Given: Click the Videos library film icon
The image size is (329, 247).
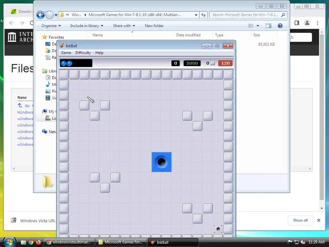Looking at the screenshot, I should click(48, 98).
